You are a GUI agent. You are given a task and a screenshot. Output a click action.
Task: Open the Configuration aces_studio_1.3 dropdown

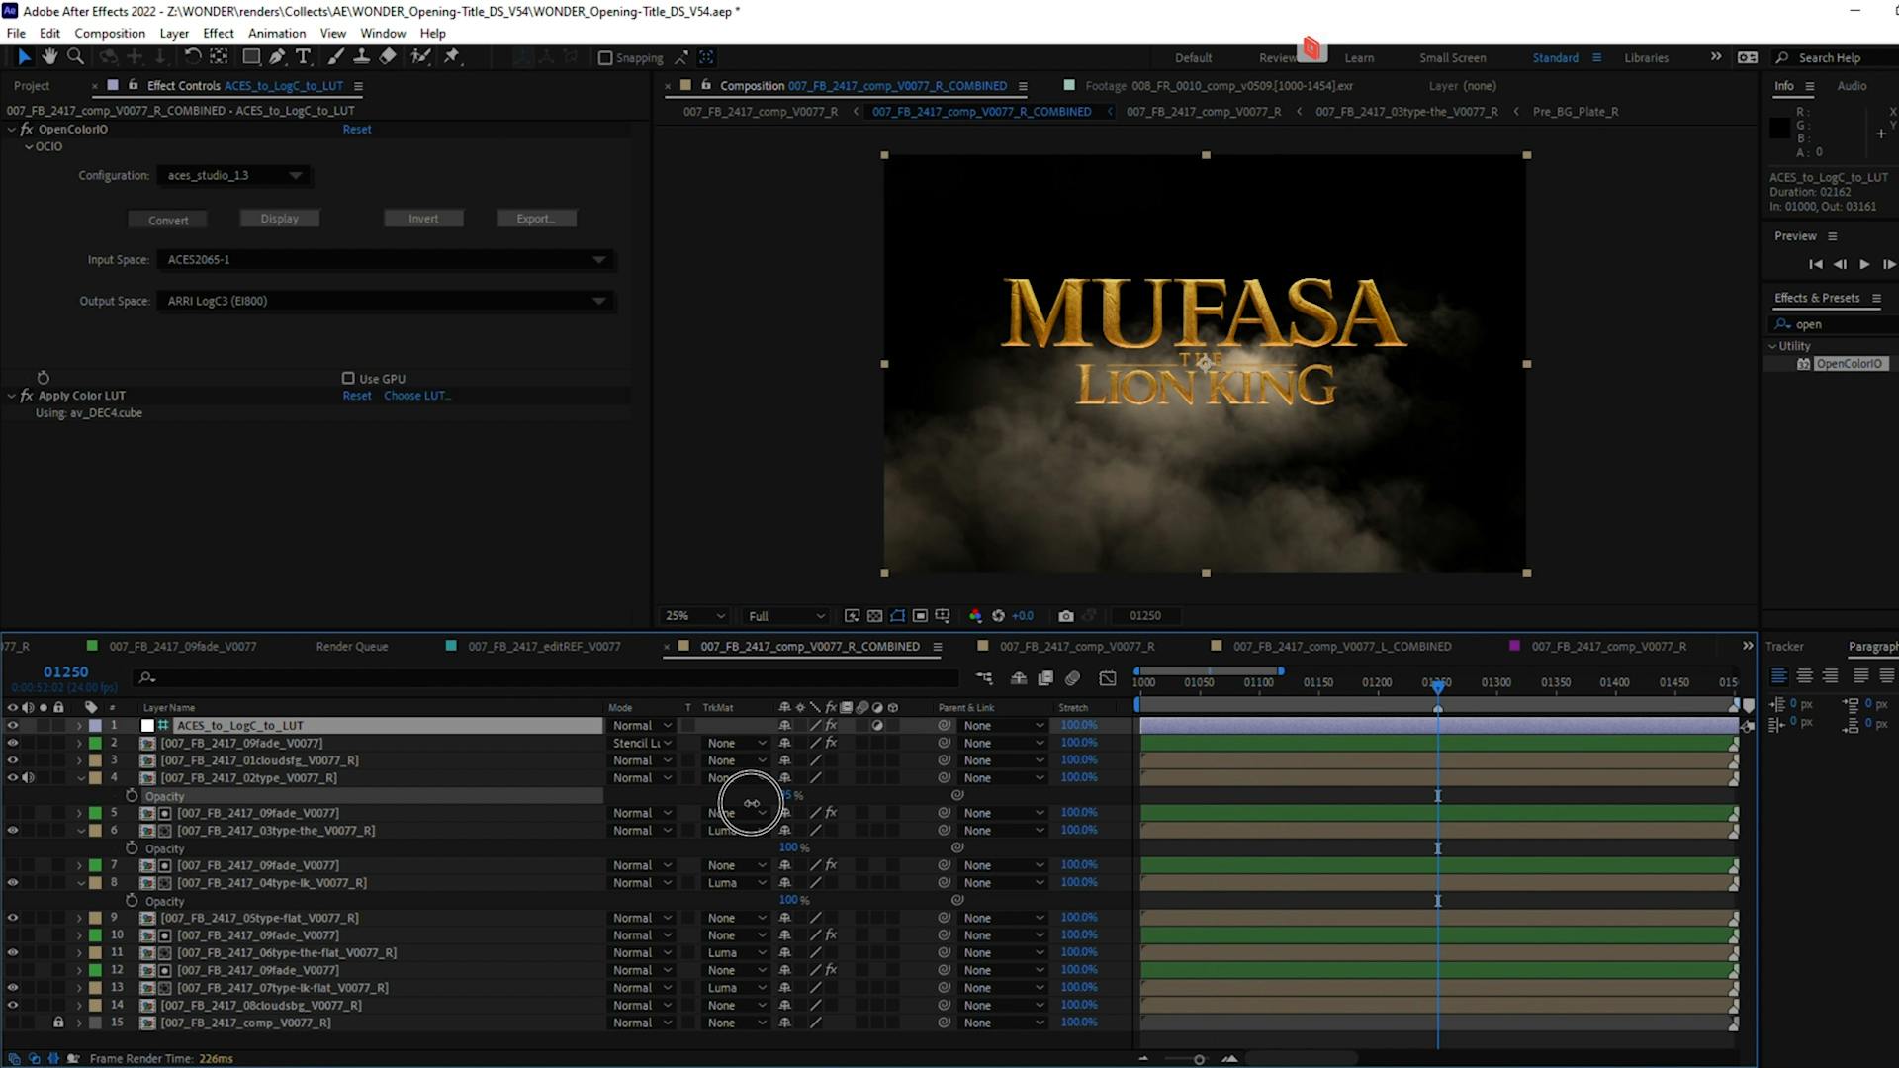[x=233, y=175]
